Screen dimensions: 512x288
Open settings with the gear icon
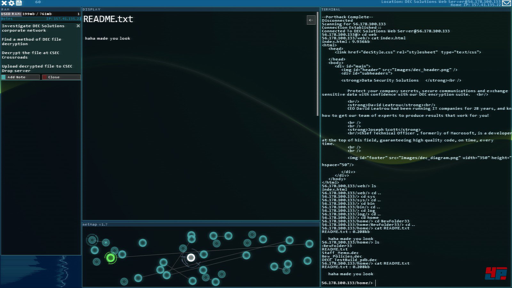(x=12, y=3)
